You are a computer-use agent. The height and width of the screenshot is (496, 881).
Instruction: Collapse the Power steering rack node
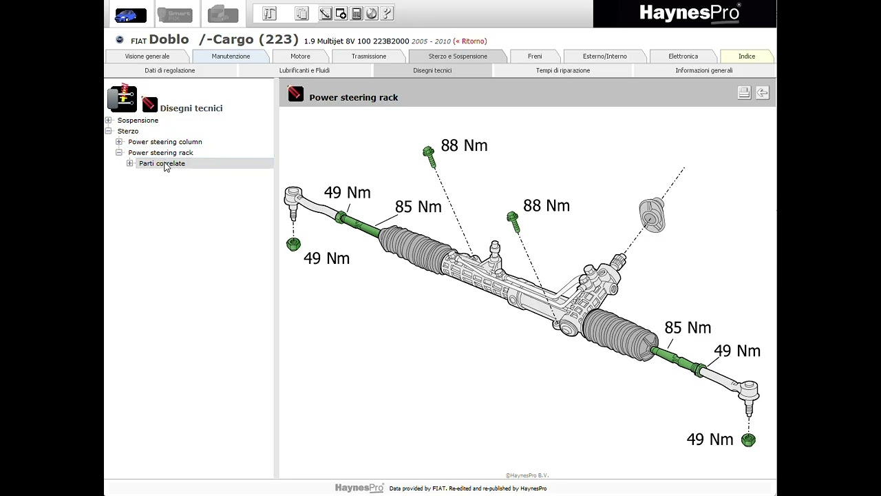(119, 153)
